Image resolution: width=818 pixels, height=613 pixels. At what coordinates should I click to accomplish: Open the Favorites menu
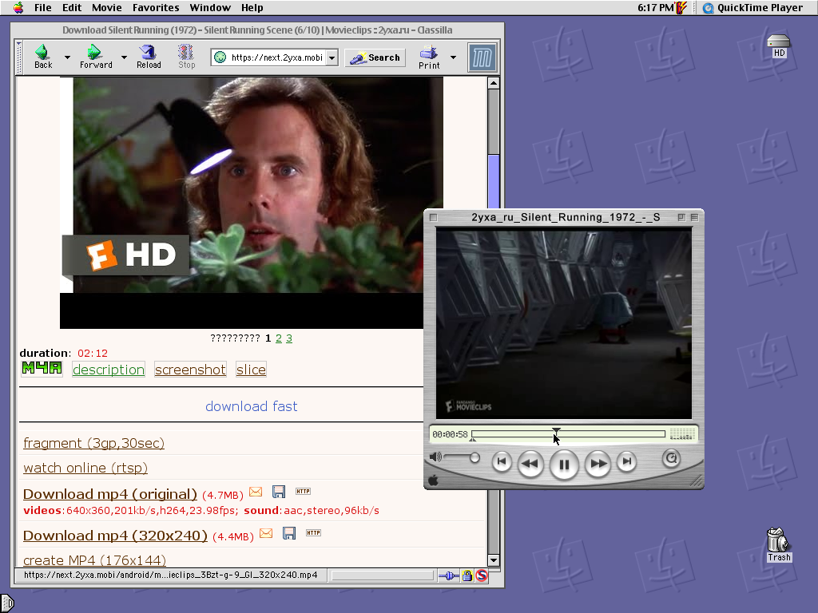[x=156, y=8]
